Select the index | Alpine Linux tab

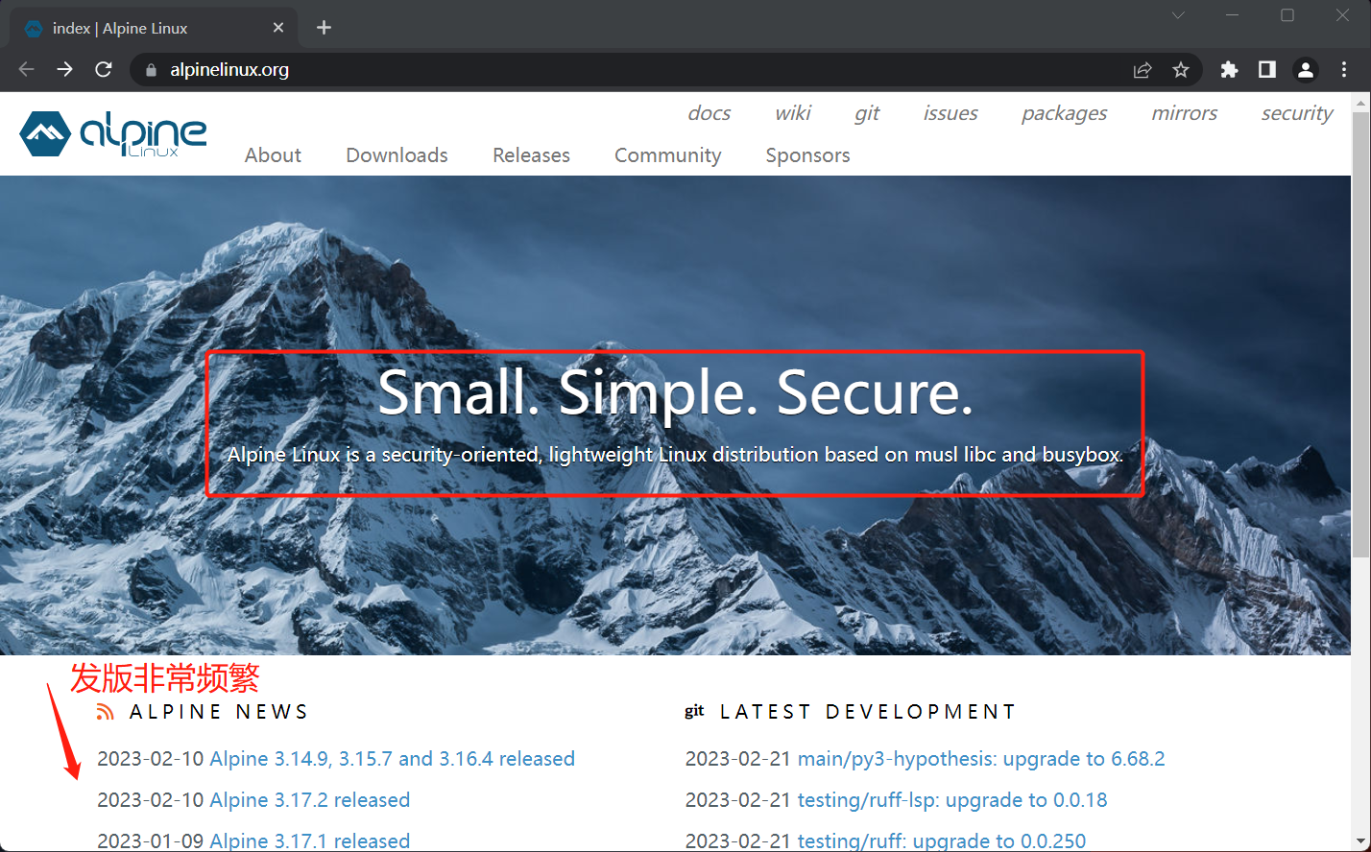[154, 28]
